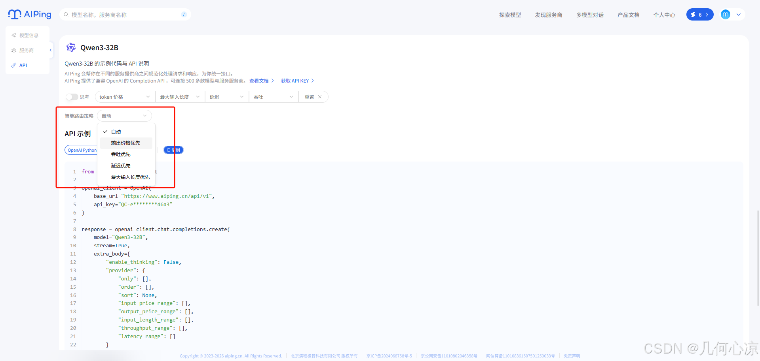Click the AIPing logo
Image resolution: width=760 pixels, height=361 pixels.
pyautogui.click(x=30, y=15)
